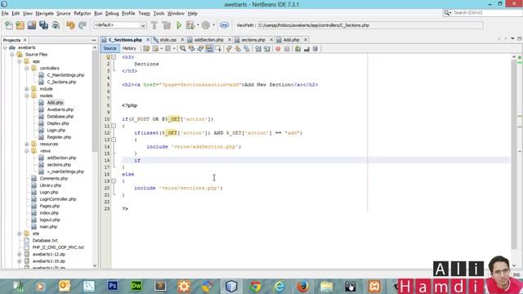Open the Debug menu
523x294 pixels.
click(x=112, y=13)
